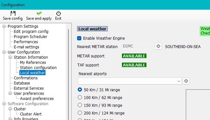The height and width of the screenshot is (120, 210).
Task: Select 200 Km / 124 Mi range
Action: [x=80, y=113]
